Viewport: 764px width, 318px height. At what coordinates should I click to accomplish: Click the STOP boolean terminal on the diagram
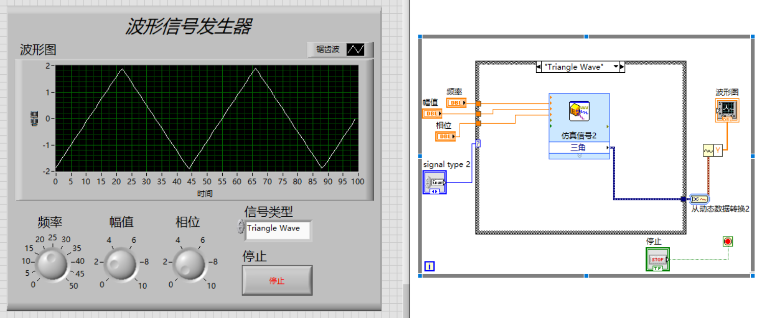[657, 259]
